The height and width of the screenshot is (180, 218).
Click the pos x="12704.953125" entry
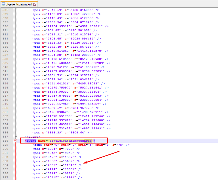(x=70, y=26)
